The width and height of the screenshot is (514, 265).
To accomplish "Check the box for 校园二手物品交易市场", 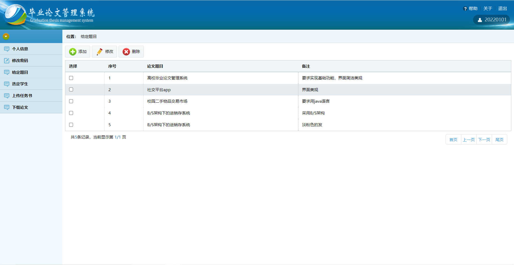I will click(71, 101).
